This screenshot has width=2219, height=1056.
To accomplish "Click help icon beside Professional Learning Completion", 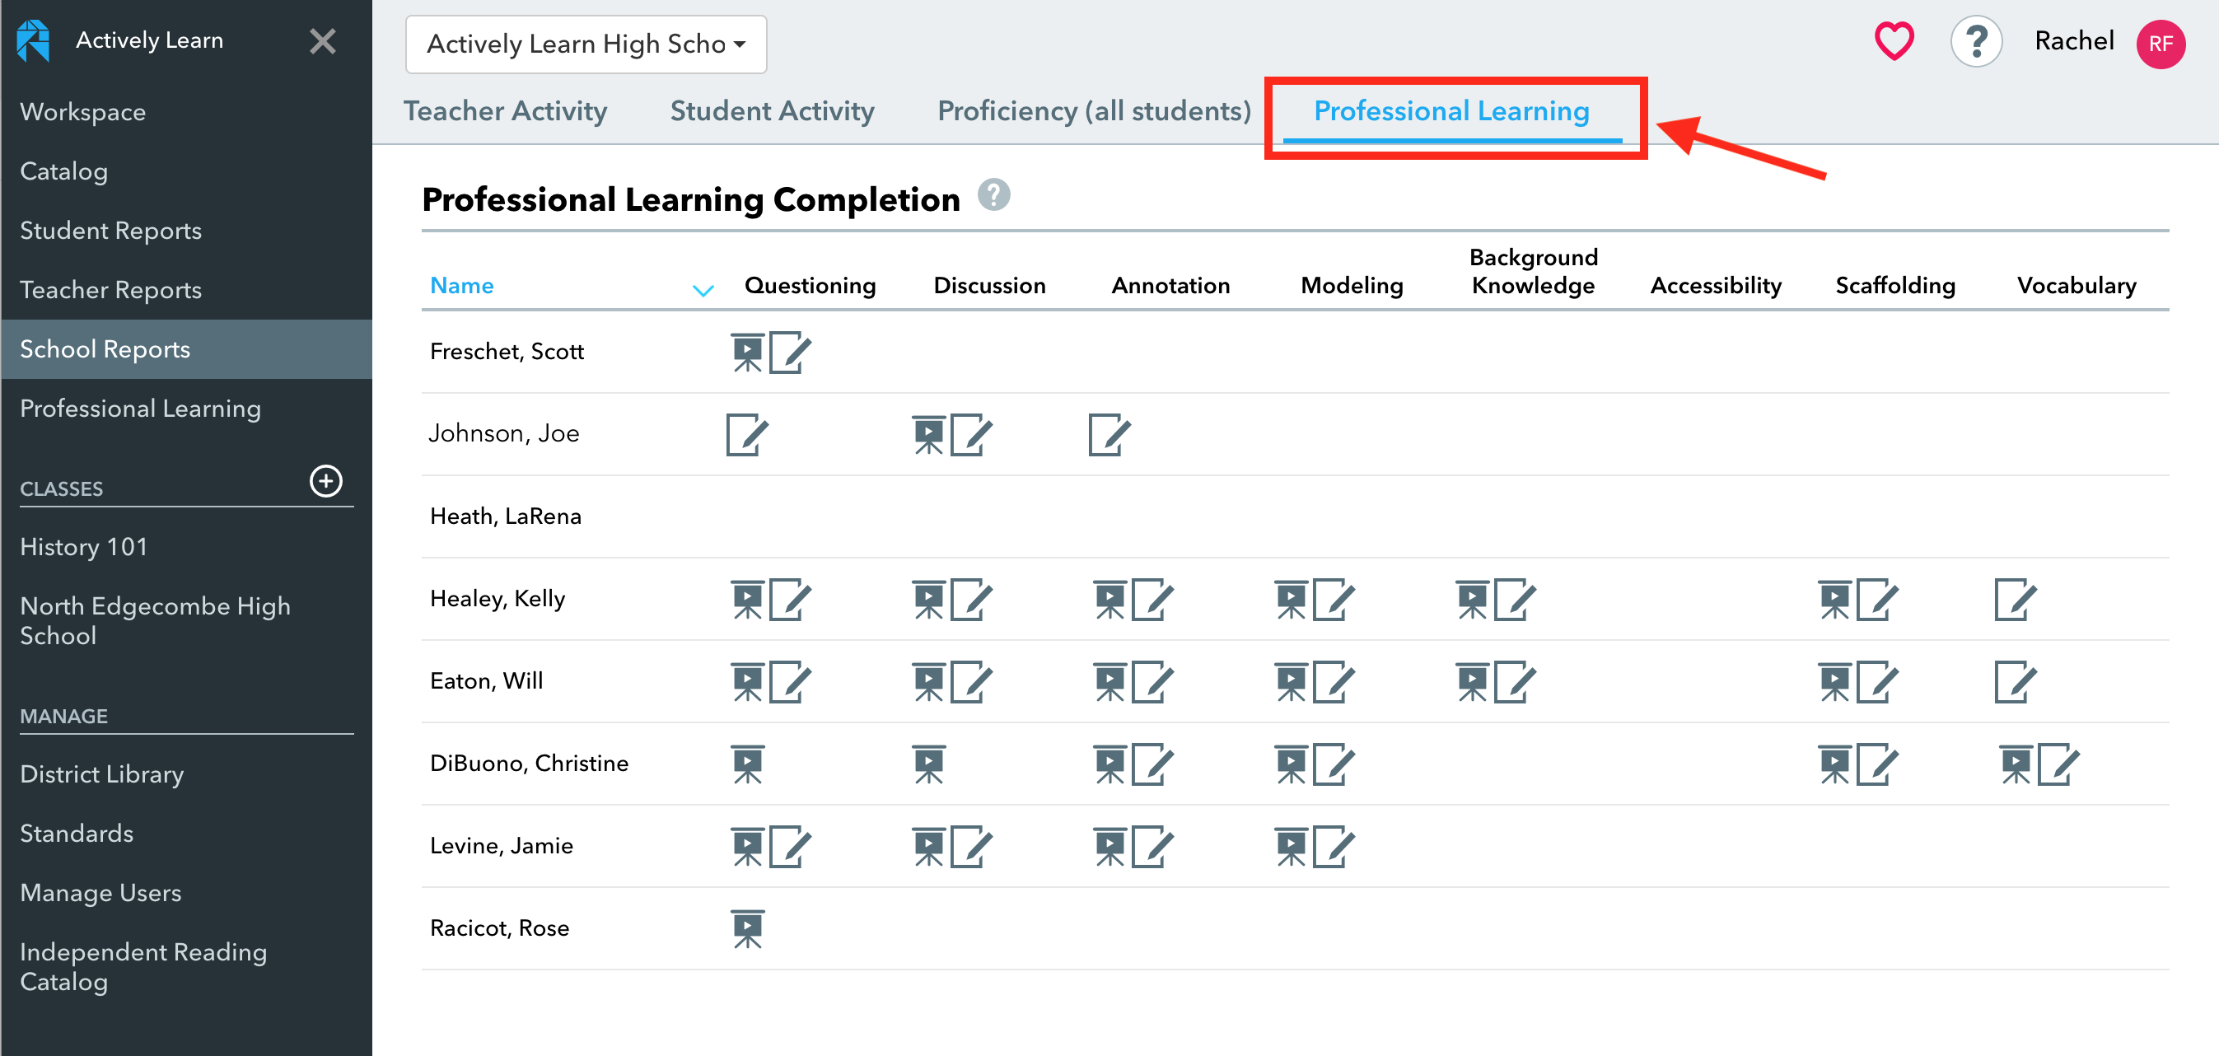I will click(x=993, y=194).
